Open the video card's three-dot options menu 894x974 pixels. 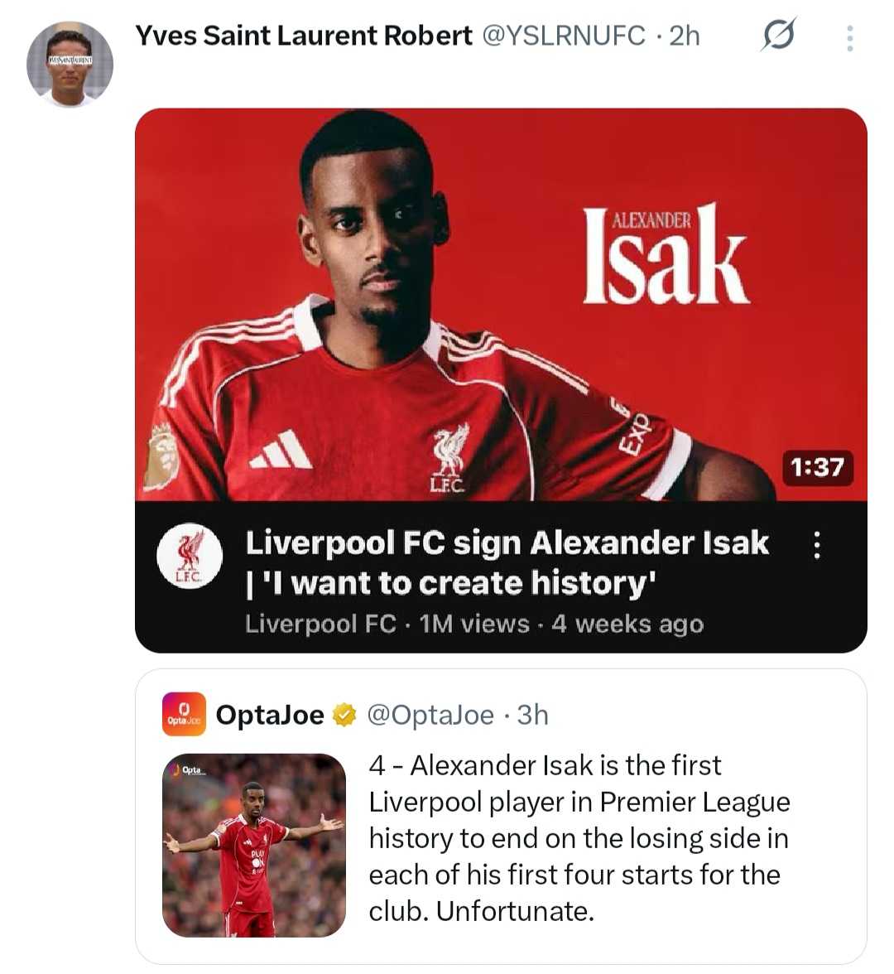click(817, 545)
